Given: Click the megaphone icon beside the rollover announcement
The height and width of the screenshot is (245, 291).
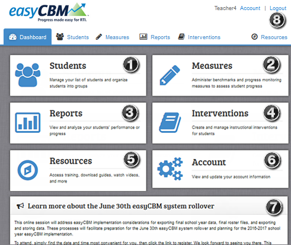Looking at the screenshot, I should (x=20, y=206).
